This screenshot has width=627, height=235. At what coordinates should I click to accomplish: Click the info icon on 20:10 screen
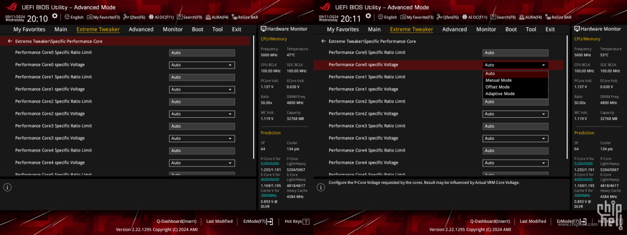click(x=8, y=187)
